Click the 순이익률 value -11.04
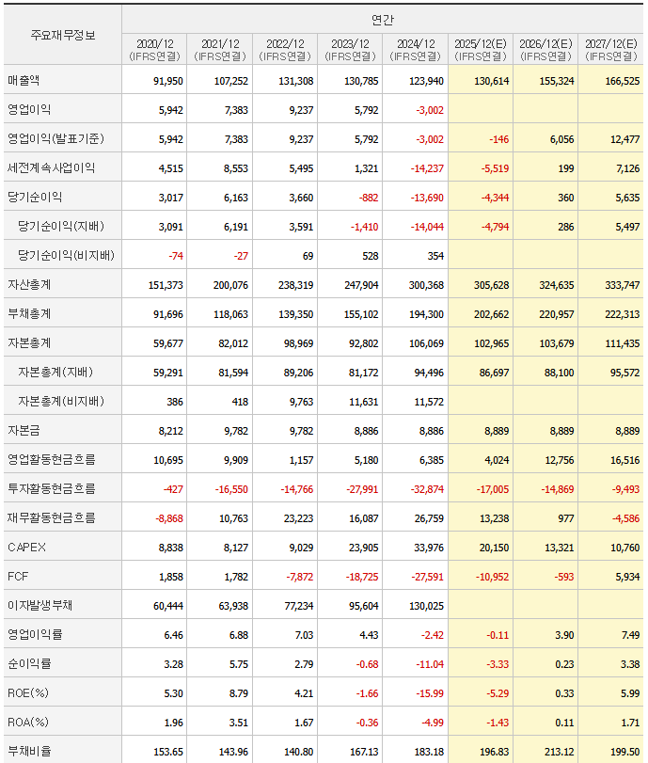648x763 pixels. tap(430, 665)
